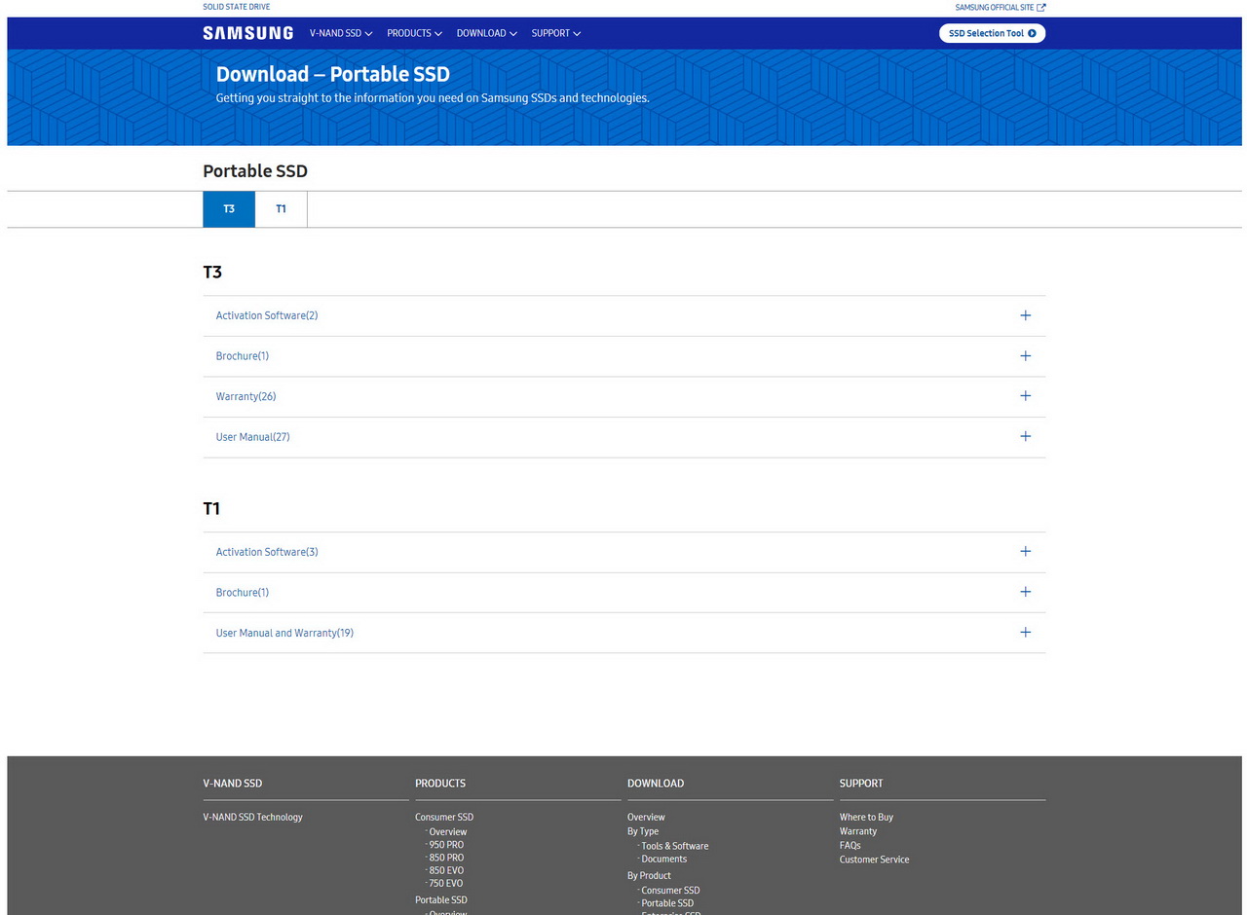The image size is (1247, 915).
Task: Open the PRODUCTS navigation dropdown
Action: pos(414,33)
